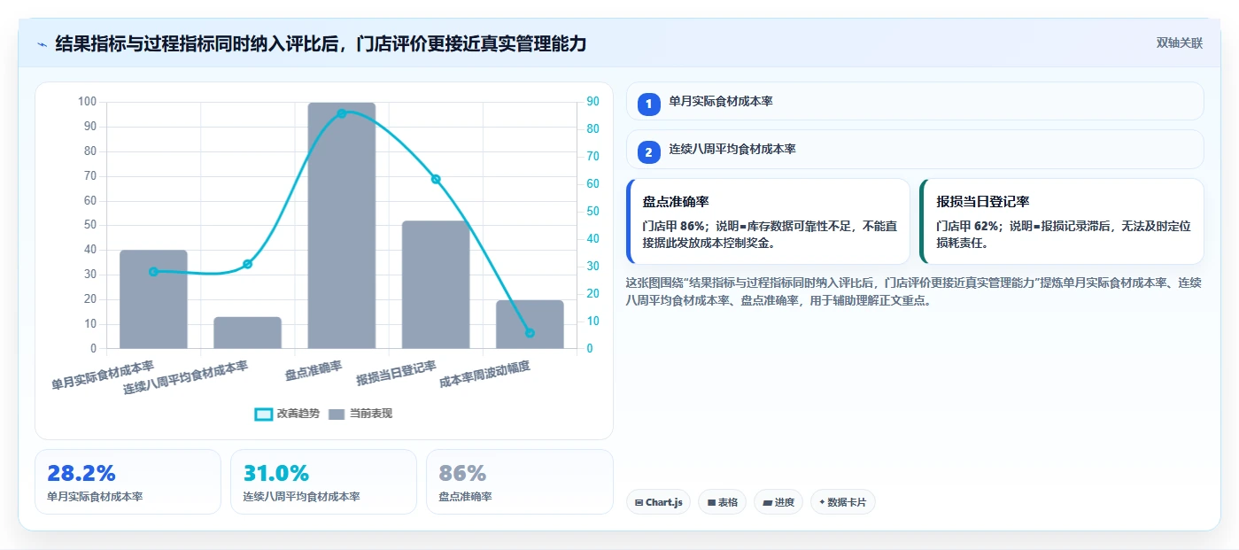Click the 当前表现 gray legend swatch
This screenshot has height=550, width=1239.
coord(337,414)
